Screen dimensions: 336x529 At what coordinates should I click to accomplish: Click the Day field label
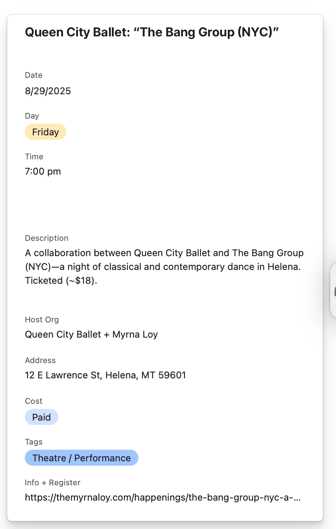click(x=32, y=116)
